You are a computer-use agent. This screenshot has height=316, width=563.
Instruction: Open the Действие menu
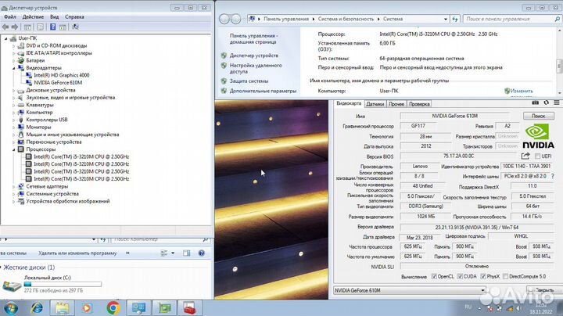(x=33, y=17)
